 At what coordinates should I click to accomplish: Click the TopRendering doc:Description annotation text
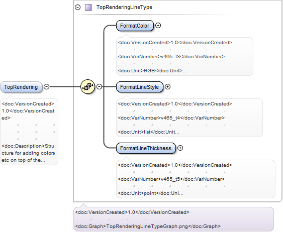point(28,153)
